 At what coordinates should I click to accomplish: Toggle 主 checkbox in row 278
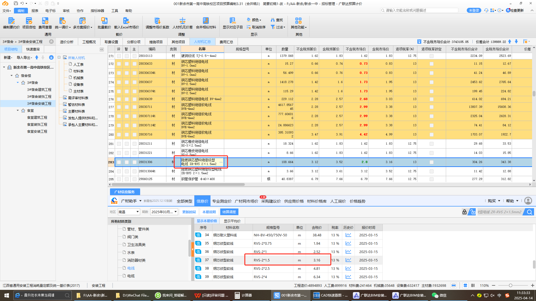point(134,116)
